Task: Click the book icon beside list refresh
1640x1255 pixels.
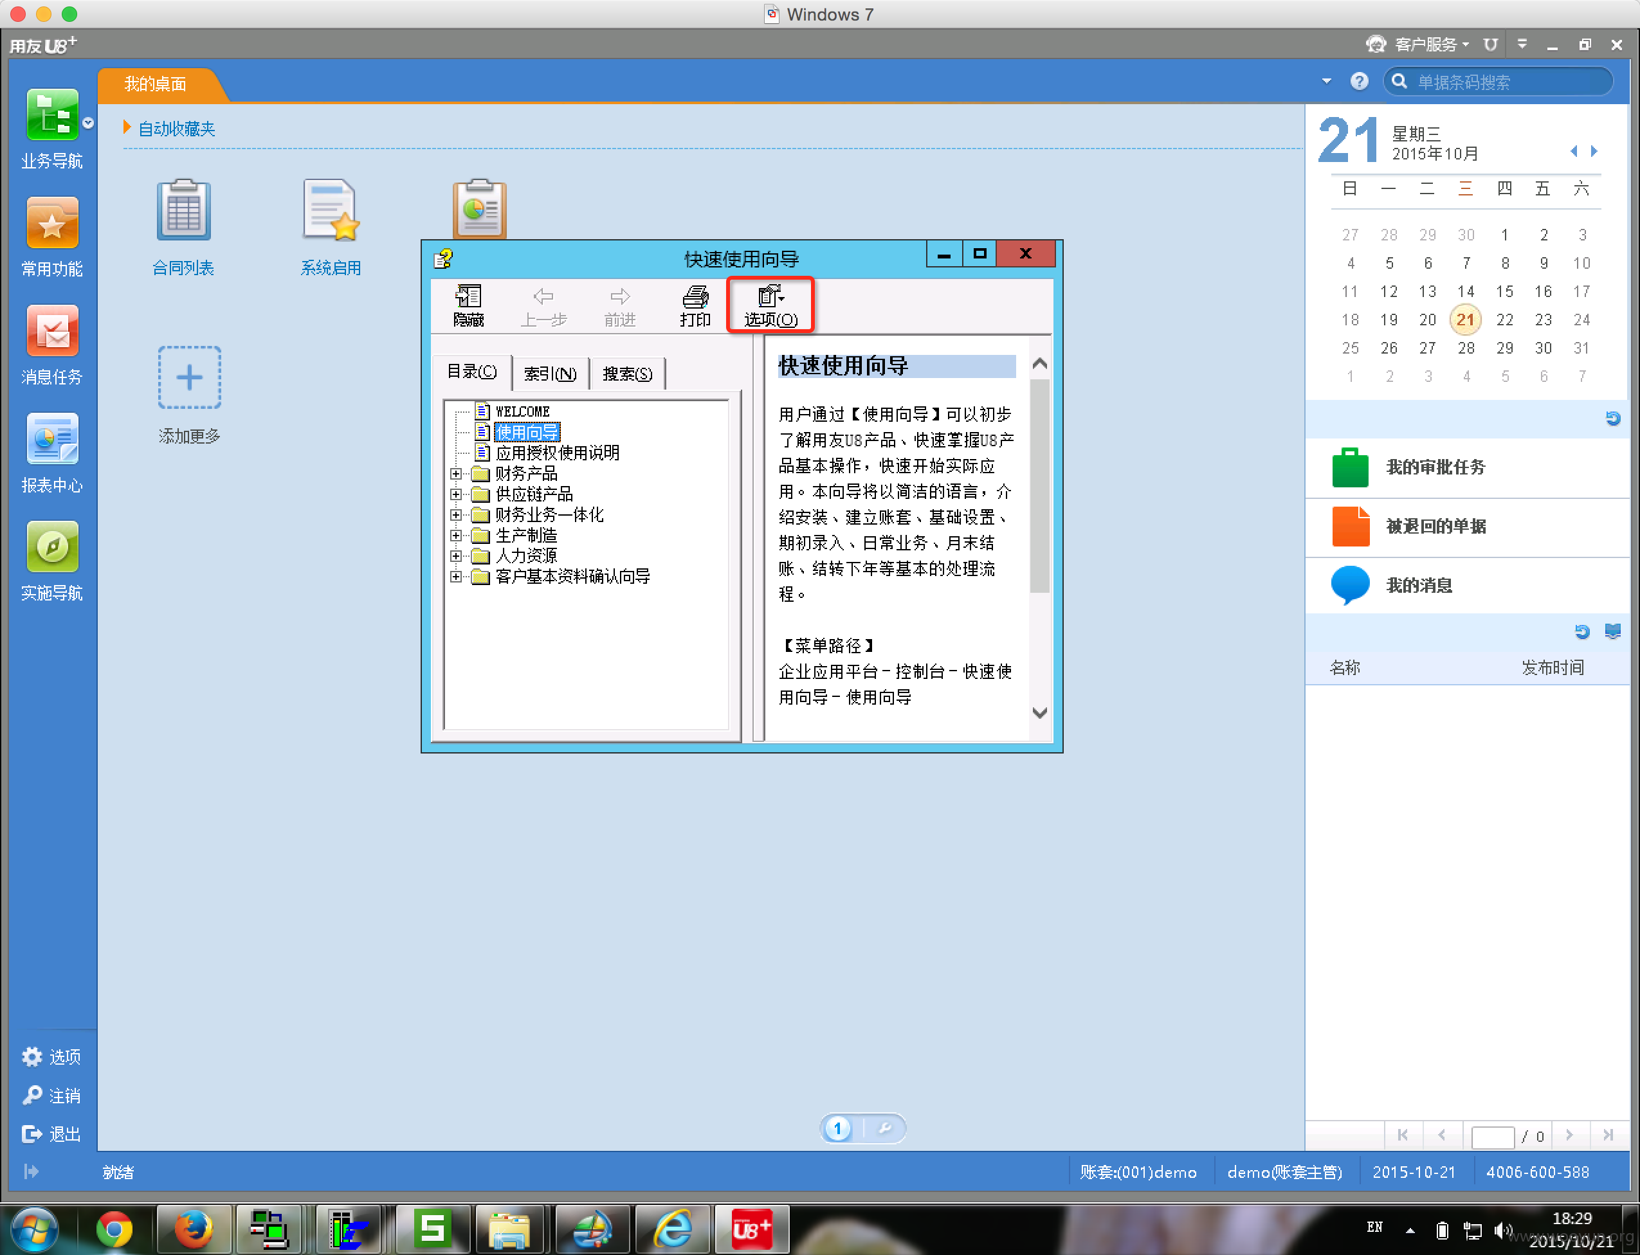Action: 1613,631
